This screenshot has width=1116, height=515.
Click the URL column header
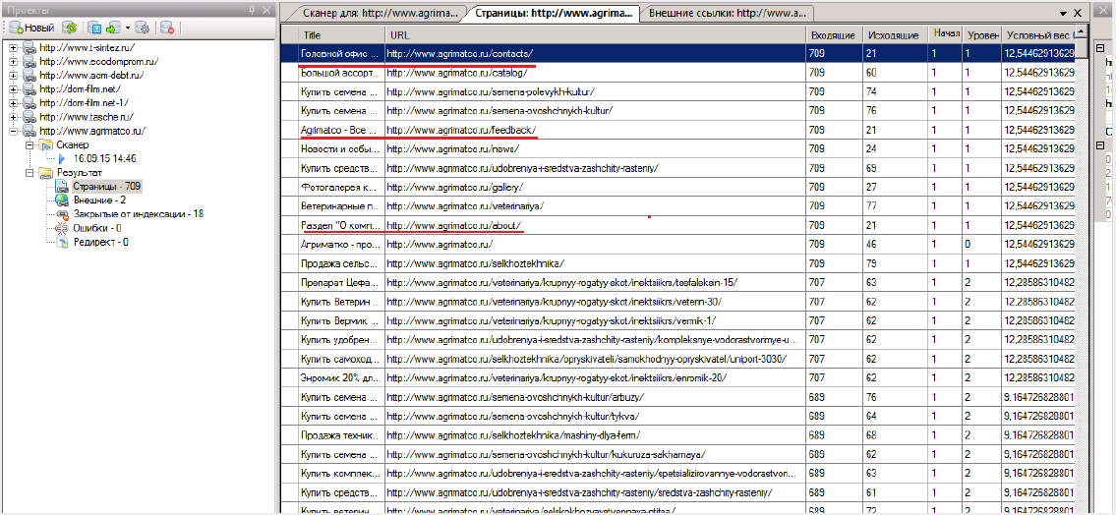coord(595,35)
